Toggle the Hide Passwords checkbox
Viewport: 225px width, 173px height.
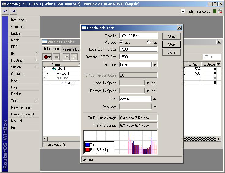coord(183,11)
